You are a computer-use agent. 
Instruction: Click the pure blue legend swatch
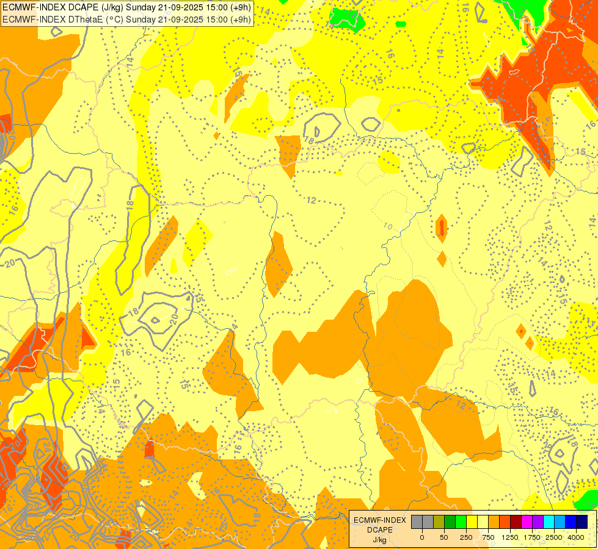(571, 522)
